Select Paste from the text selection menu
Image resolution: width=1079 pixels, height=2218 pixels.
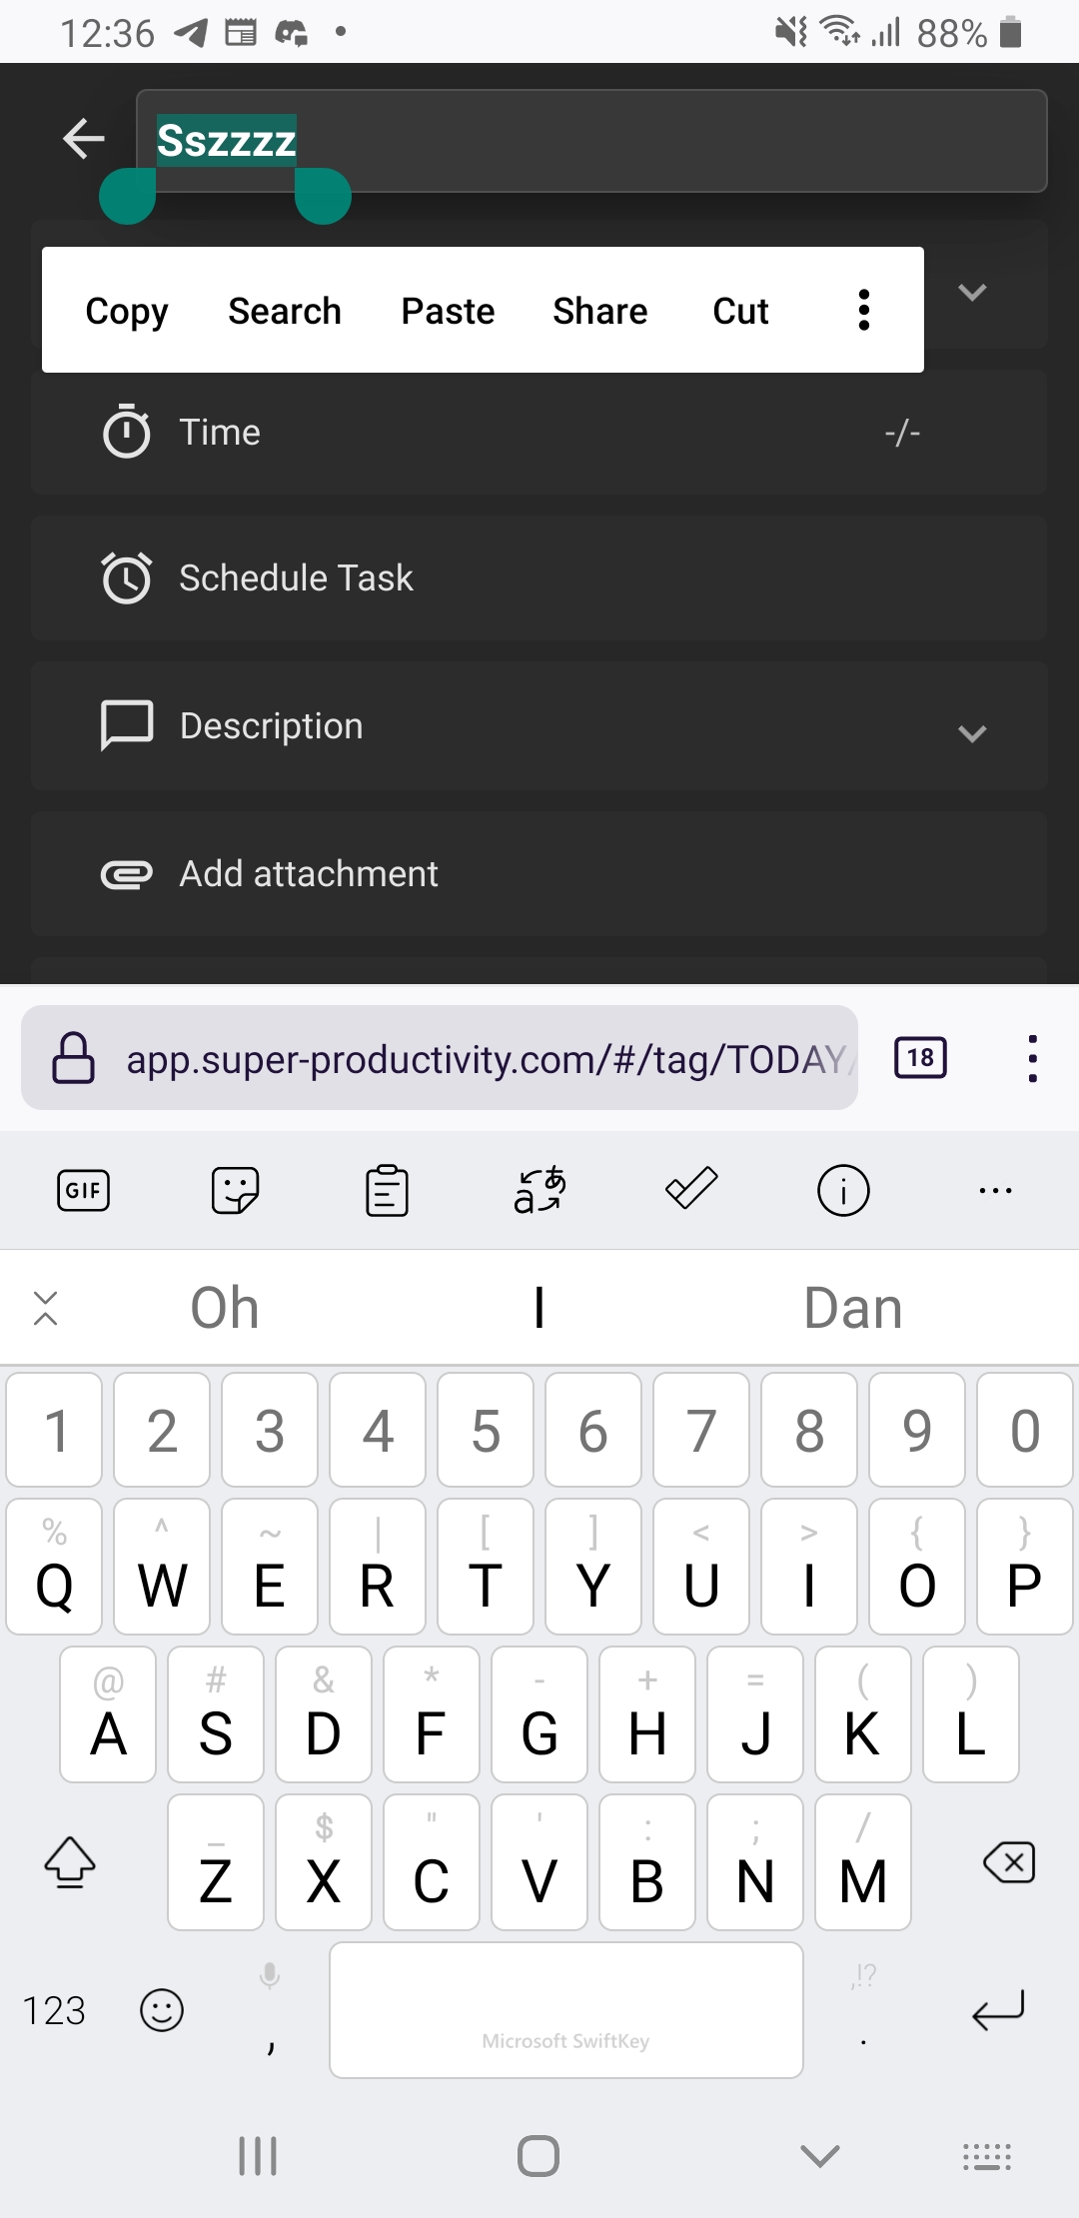coord(447,310)
